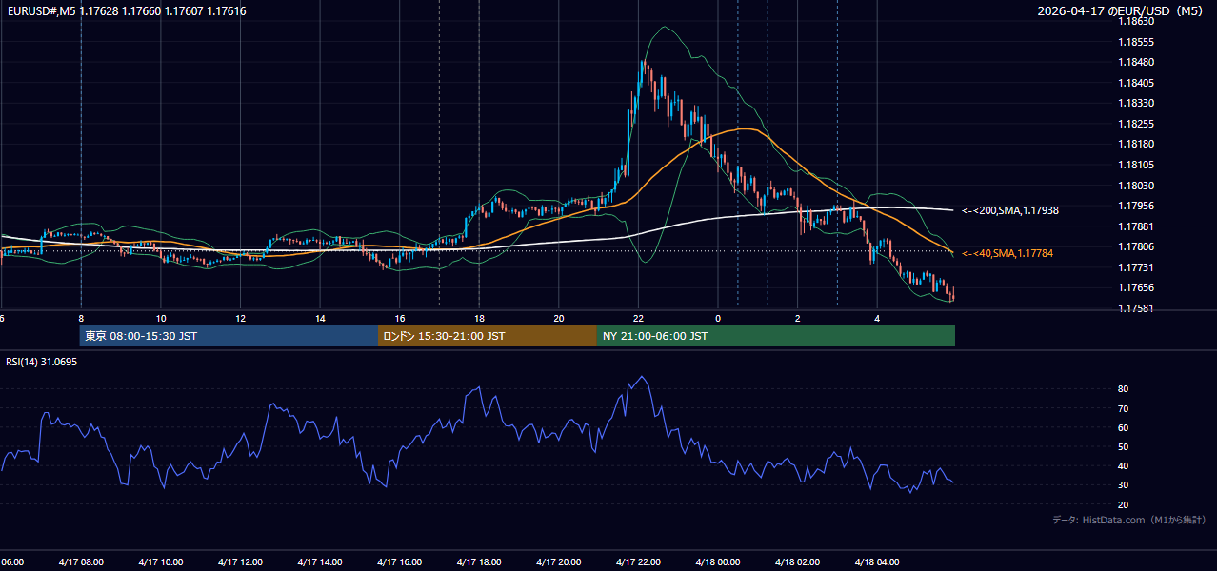The height and width of the screenshot is (571, 1217).
Task: Click bottom time label 4/18 00:00
Action: [718, 562]
